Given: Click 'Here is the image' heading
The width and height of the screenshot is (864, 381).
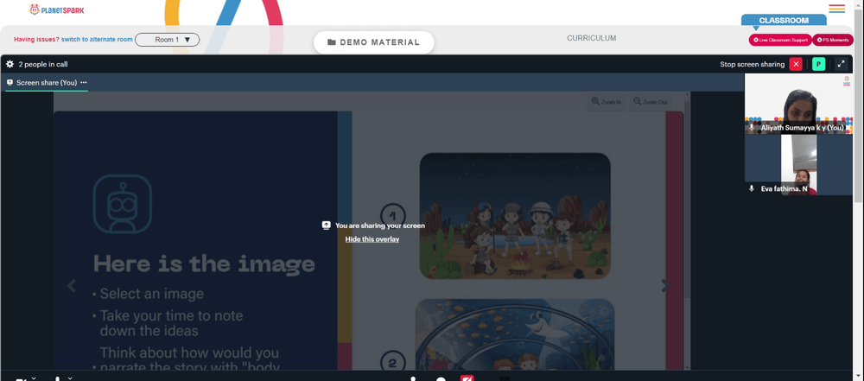Looking at the screenshot, I should point(204,264).
